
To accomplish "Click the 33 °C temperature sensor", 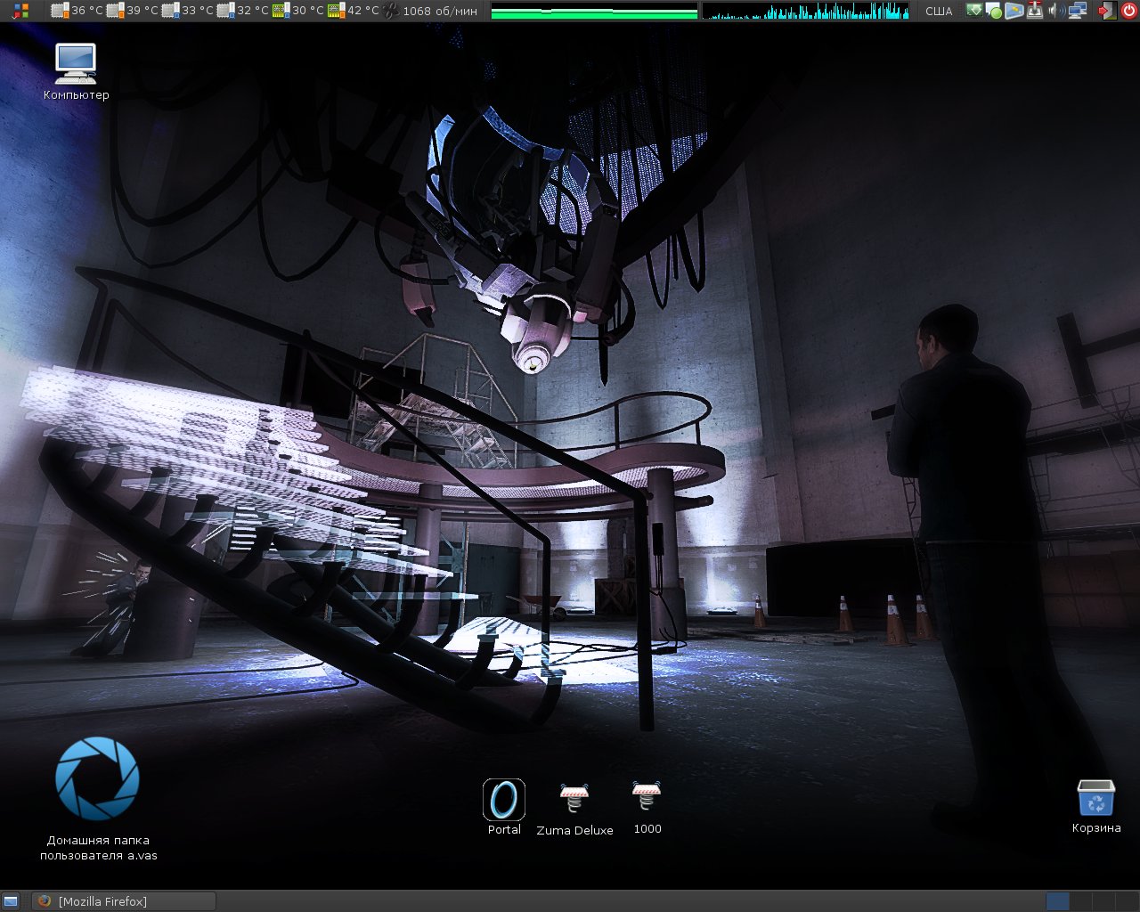I will (188, 11).
